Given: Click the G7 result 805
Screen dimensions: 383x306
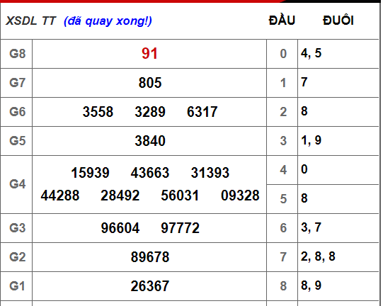Looking at the screenshot, I should point(150,83).
